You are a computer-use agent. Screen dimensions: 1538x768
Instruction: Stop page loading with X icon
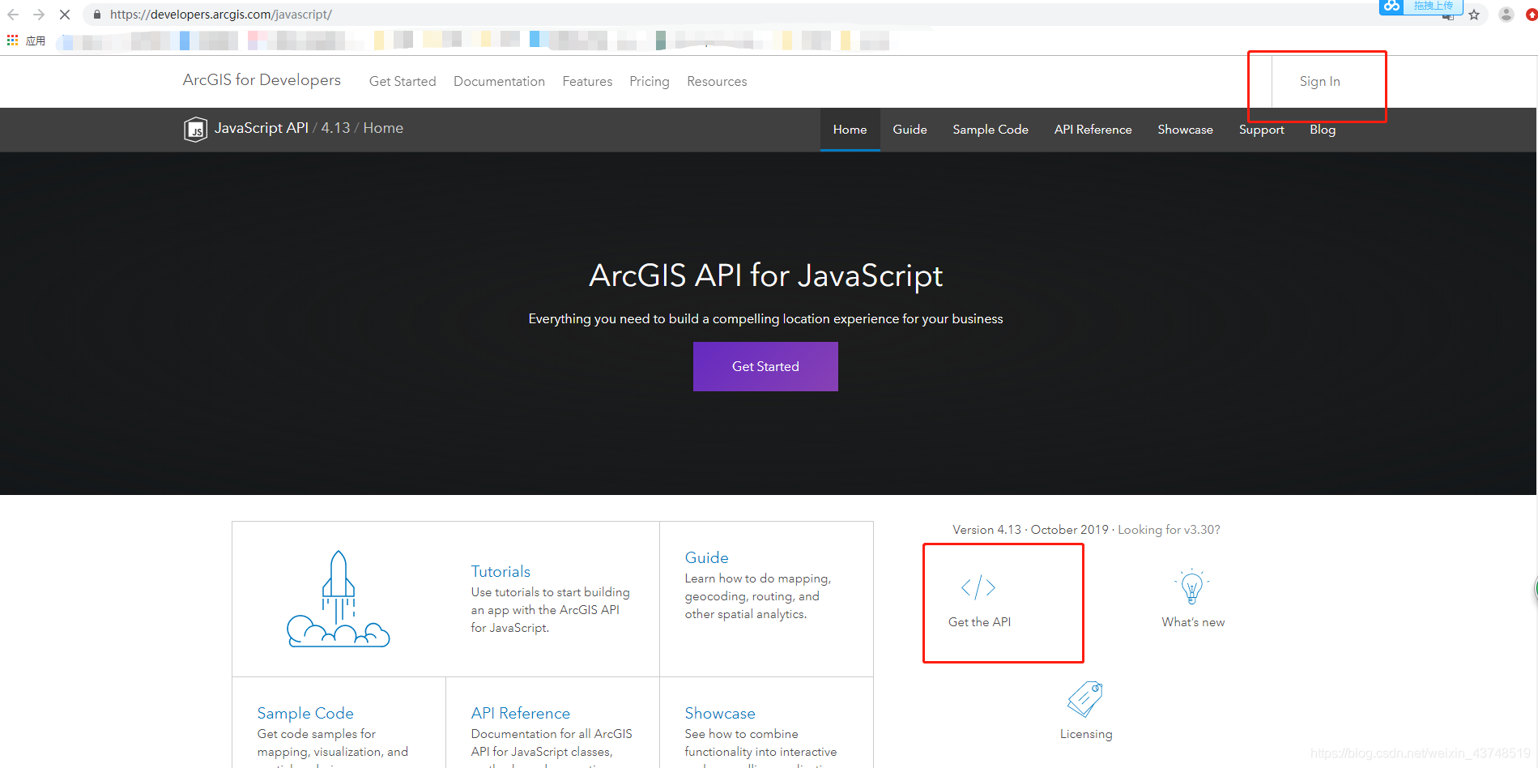click(65, 15)
